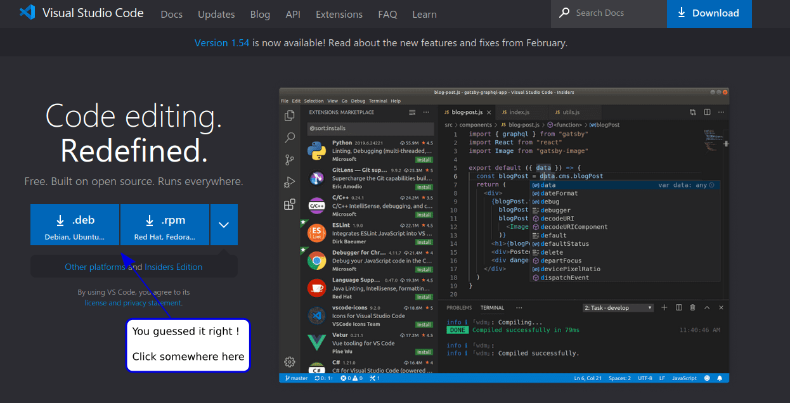Switch to the PROBLEMS panel tab
This screenshot has width=790, height=403.
pyautogui.click(x=459, y=308)
